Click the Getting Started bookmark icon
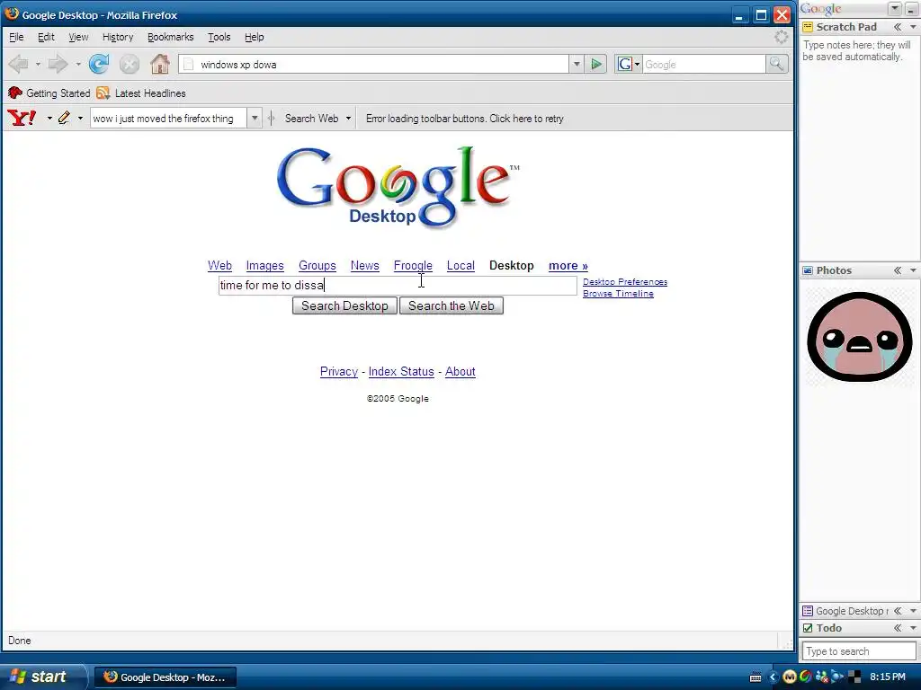This screenshot has height=690, width=921. (x=15, y=93)
